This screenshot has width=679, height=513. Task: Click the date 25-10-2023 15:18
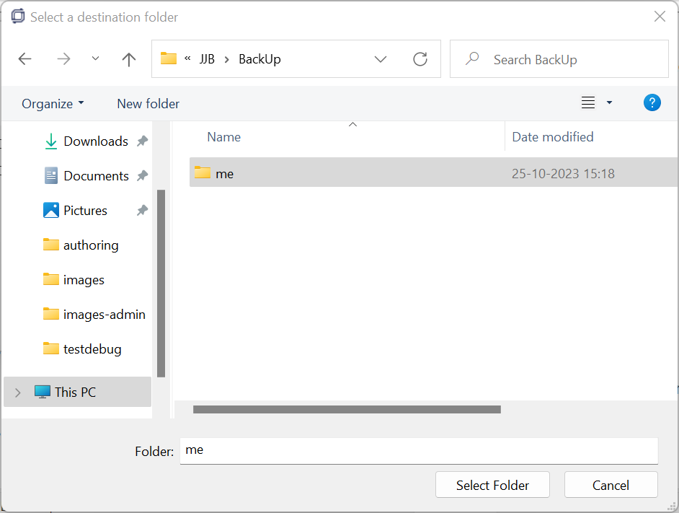pos(563,173)
